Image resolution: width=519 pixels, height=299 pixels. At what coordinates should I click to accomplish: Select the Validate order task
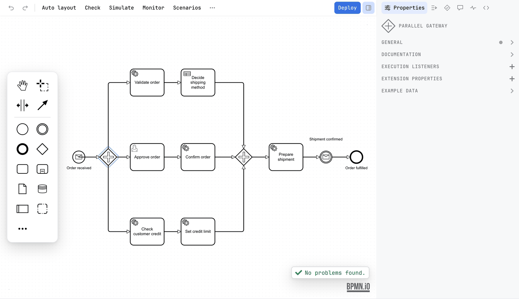(x=147, y=82)
